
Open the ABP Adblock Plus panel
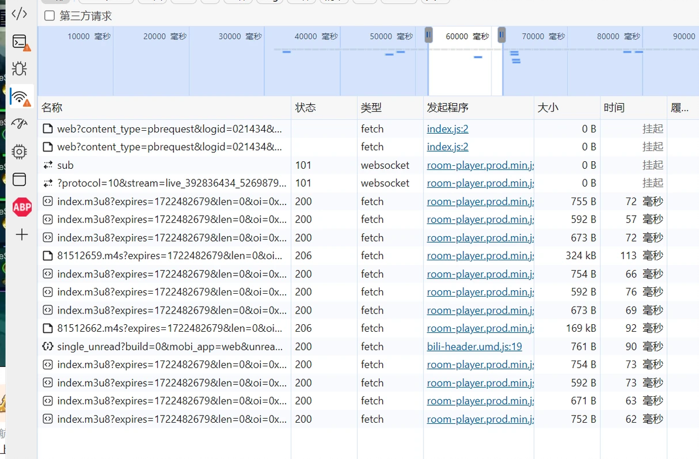pyautogui.click(x=22, y=207)
